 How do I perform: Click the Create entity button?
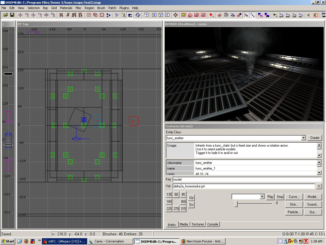[x=315, y=138]
